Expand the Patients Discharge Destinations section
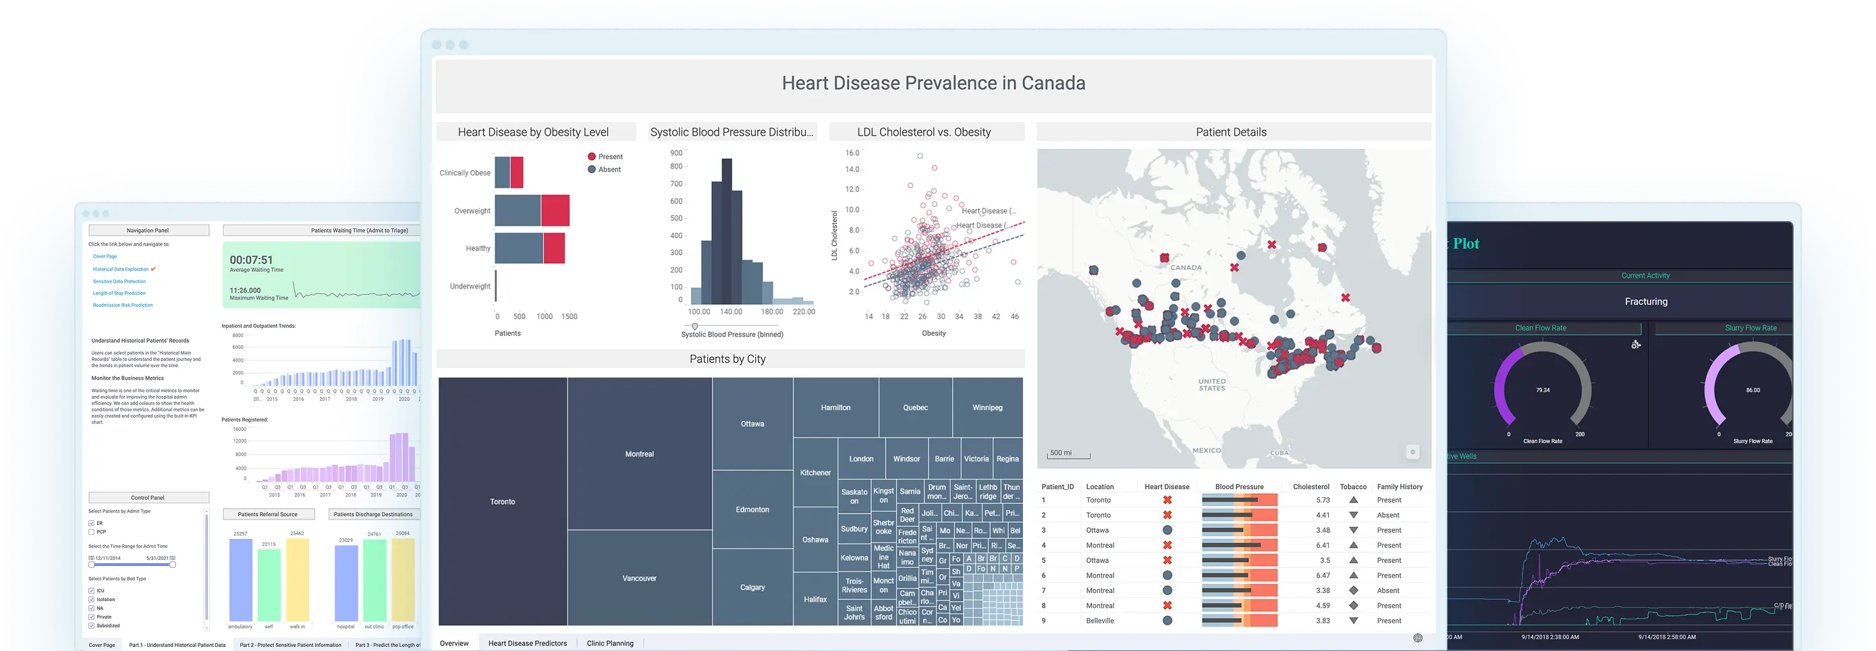Viewport: 1876px width, 651px height. (374, 514)
